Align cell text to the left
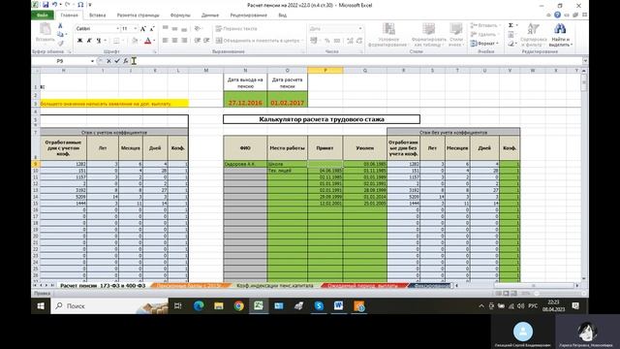Viewport: 620px width, 349px height. (166, 41)
